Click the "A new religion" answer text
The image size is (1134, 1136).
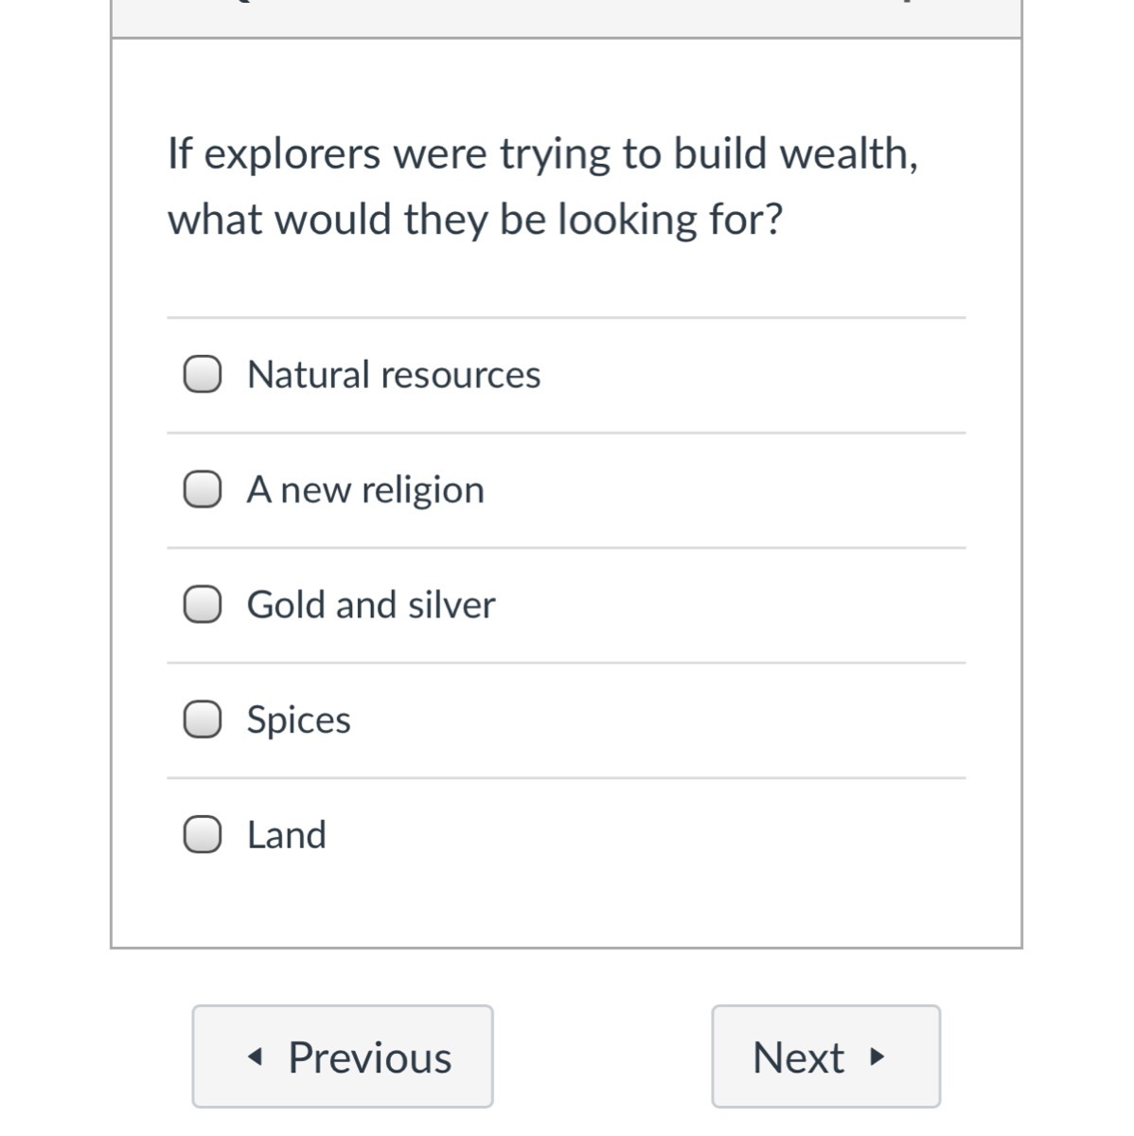365,490
